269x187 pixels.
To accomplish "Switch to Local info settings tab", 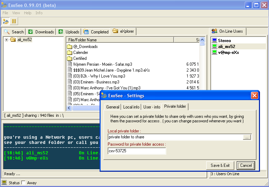I will [131, 107].
